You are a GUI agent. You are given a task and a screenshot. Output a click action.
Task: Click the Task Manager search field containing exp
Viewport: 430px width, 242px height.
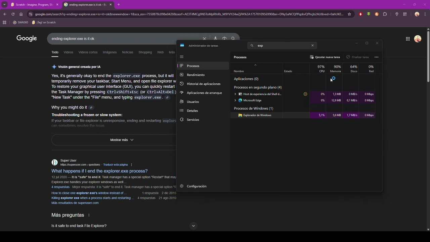pyautogui.click(x=282, y=45)
